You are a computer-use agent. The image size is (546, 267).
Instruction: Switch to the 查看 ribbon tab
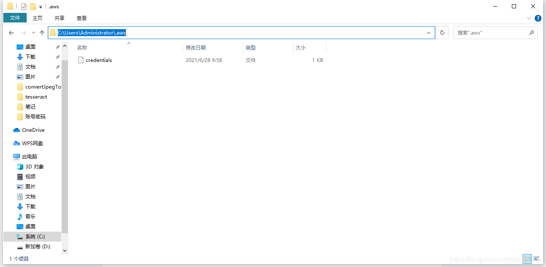click(82, 18)
